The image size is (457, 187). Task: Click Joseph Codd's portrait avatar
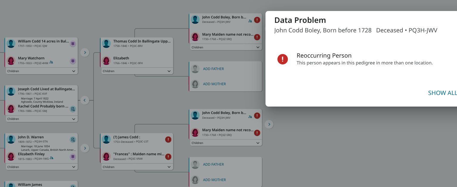pos(11,91)
